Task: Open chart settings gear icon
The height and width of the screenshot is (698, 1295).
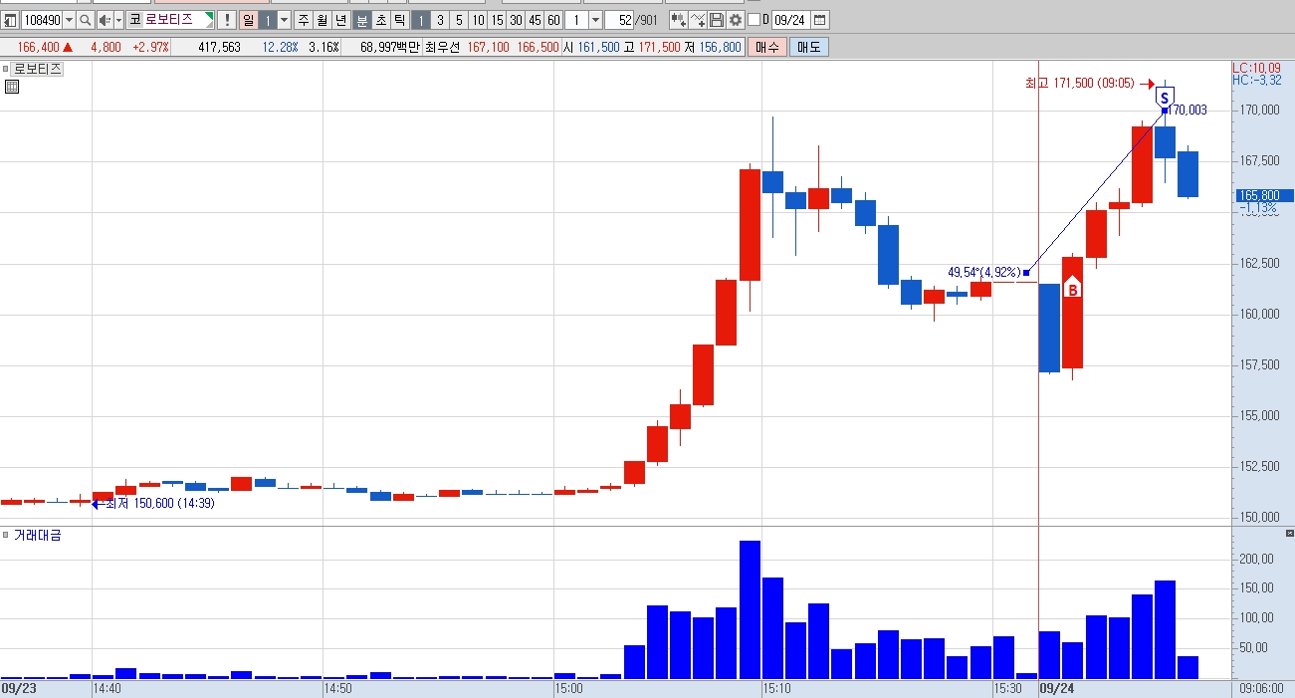Action: [x=736, y=20]
